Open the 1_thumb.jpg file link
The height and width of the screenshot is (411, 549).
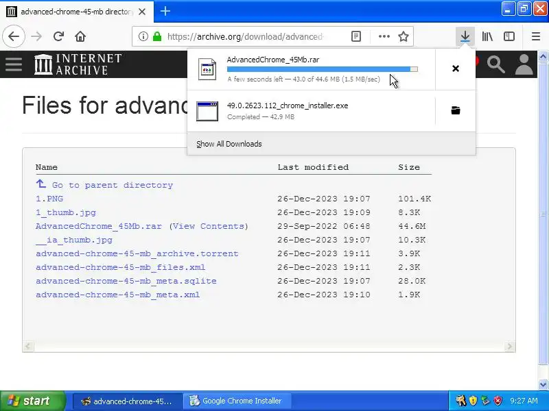66,212
